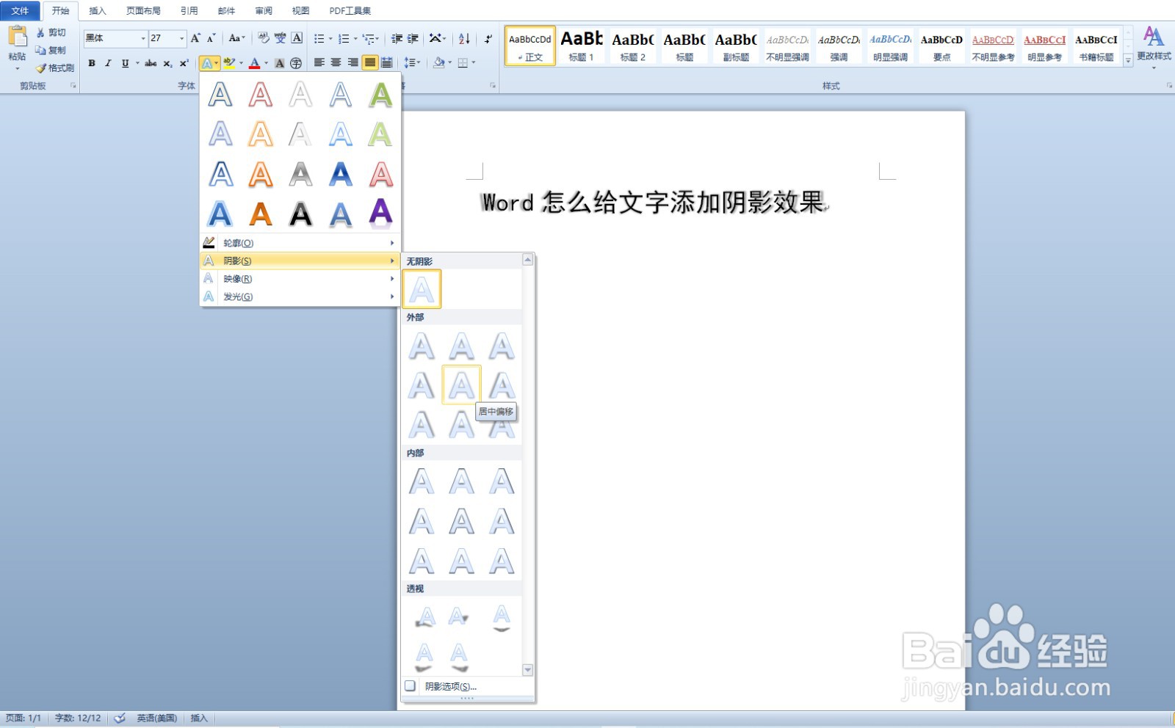Toggle Underline formatting
Screen dimensions: 1175x728
point(125,63)
